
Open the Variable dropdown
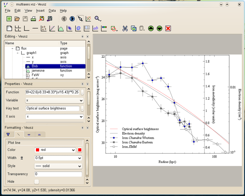point(54,101)
